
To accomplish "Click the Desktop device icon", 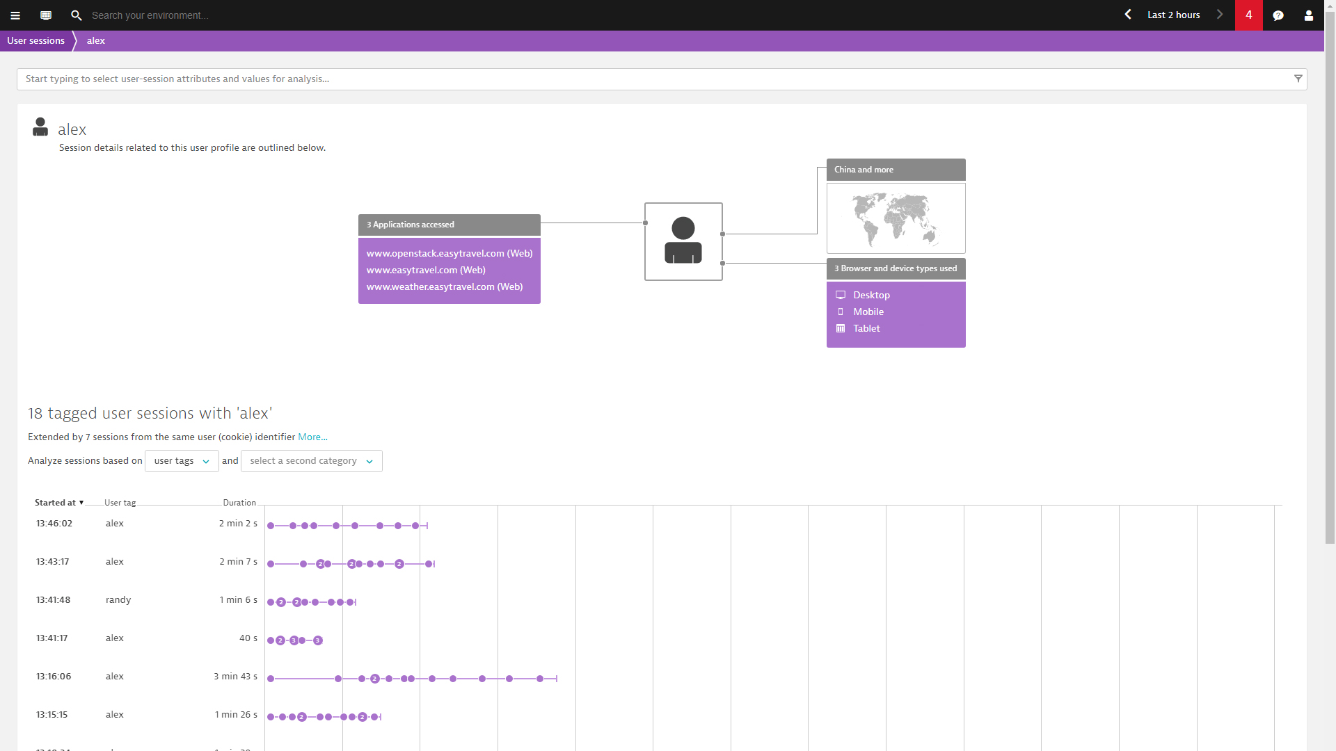I will point(841,295).
